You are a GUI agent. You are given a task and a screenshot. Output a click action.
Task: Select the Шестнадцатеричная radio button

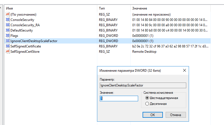[x=147, y=98]
